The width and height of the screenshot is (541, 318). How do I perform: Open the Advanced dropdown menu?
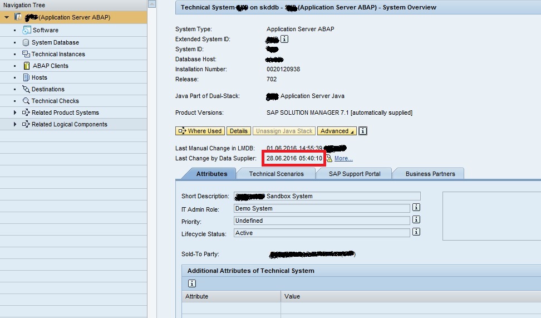coord(337,131)
